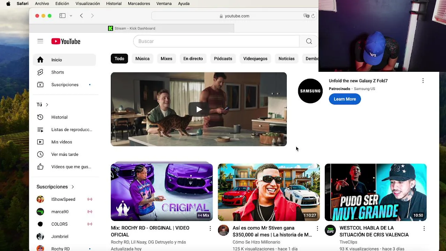Open Inicio from the sidebar
This screenshot has height=251, width=446.
(64, 60)
